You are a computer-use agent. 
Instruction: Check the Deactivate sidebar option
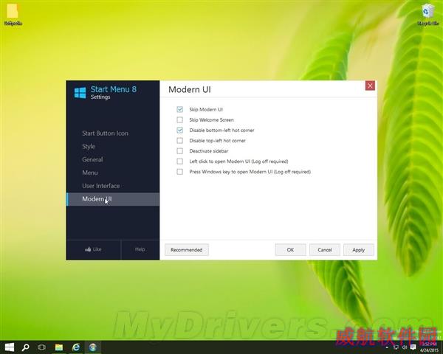coord(179,151)
